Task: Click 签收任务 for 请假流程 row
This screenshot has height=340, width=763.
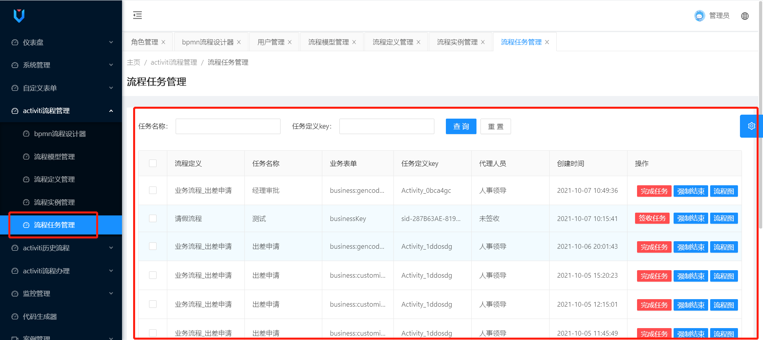Action: pos(652,218)
